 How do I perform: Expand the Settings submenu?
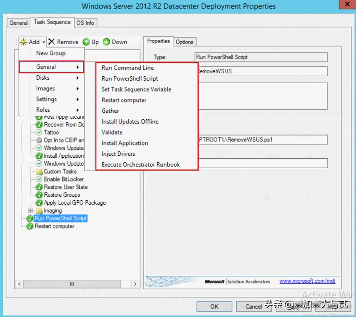point(51,99)
